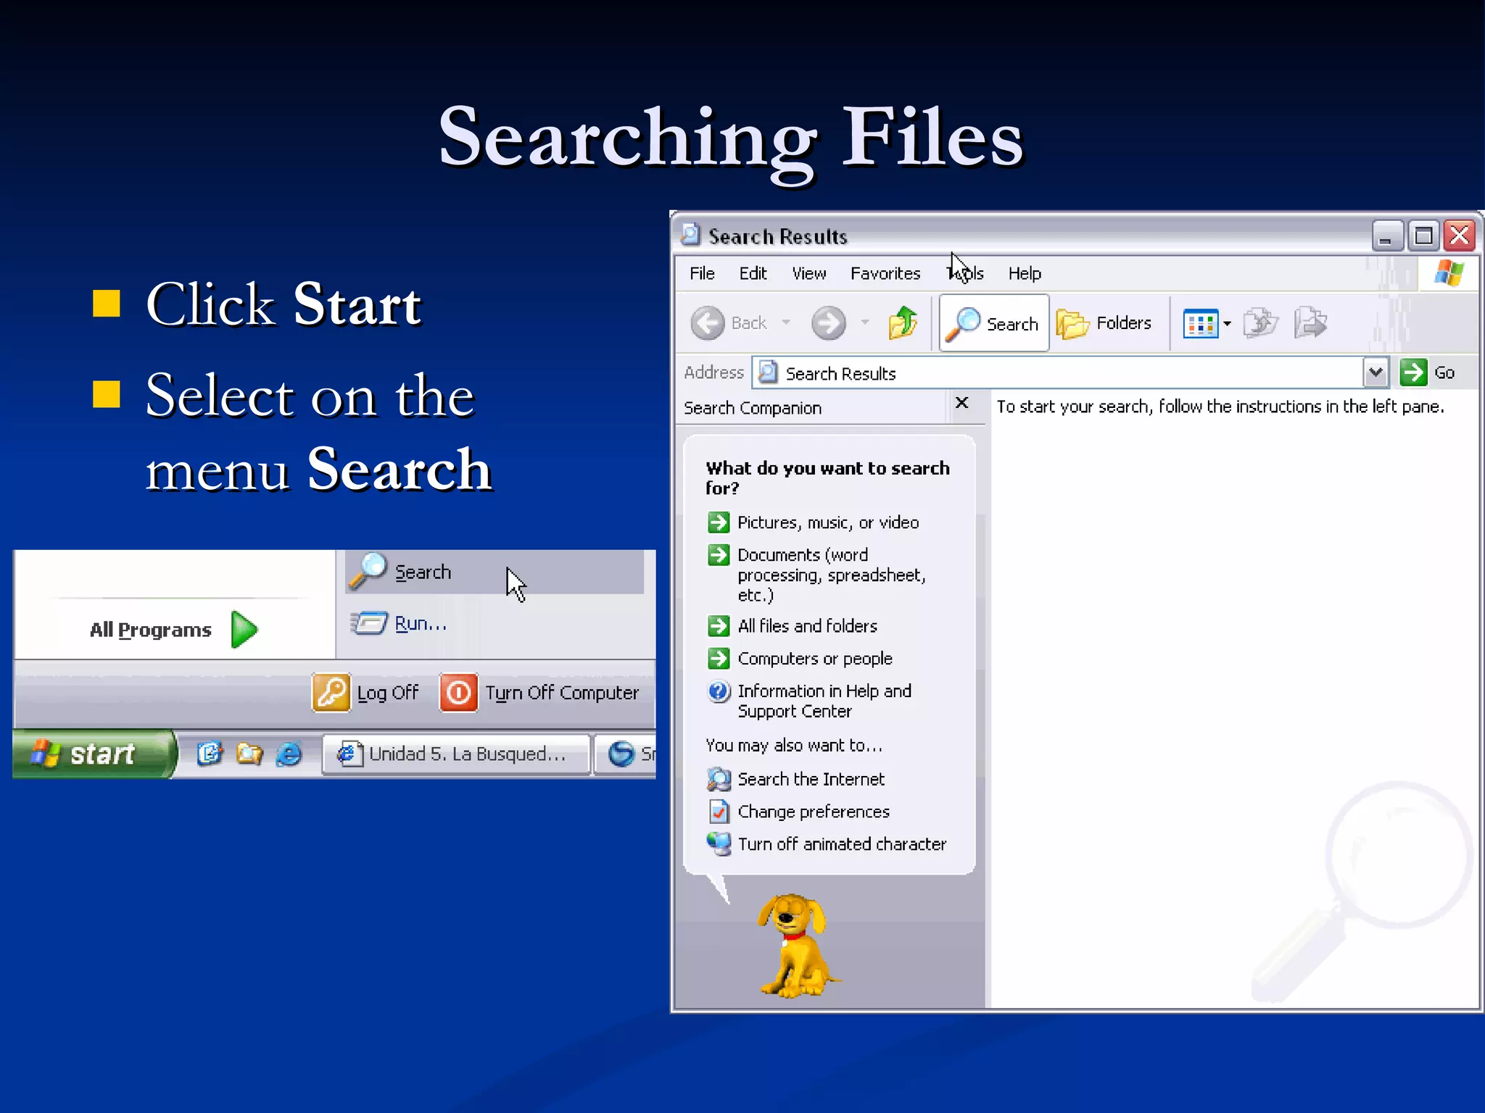Click the Forward arrow toolbar button
1485x1113 pixels.
pos(828,323)
